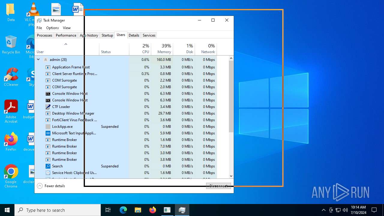Click the Type here to search box
This screenshot has height=216, width=384.
[58, 210]
